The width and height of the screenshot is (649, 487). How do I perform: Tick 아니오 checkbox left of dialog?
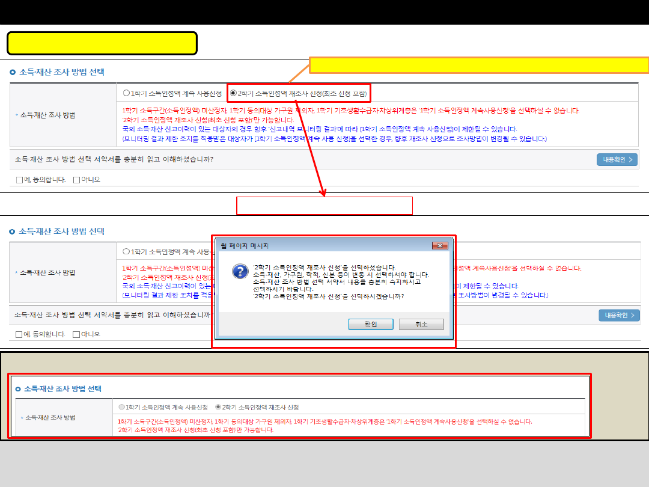point(76,334)
